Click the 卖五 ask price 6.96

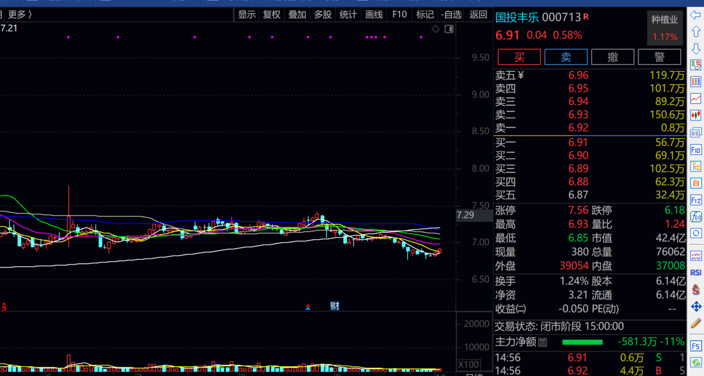click(578, 75)
